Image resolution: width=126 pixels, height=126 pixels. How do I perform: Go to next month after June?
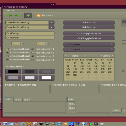(85, 56)
